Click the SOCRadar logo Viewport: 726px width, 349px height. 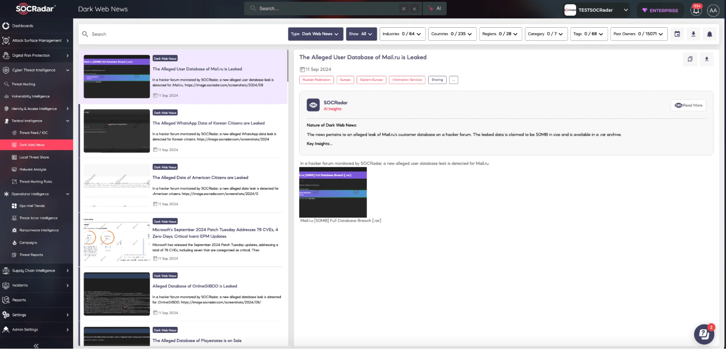pos(36,9)
